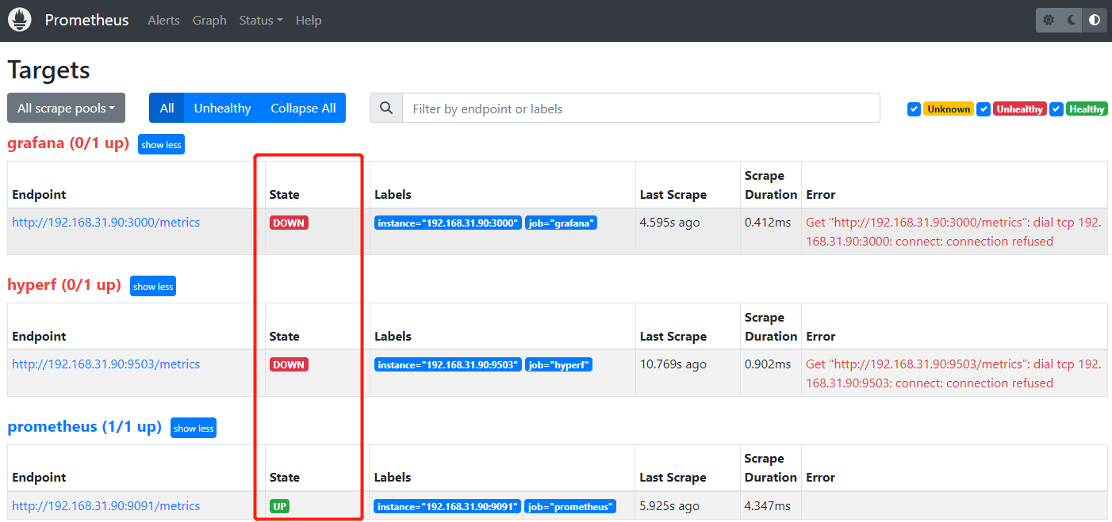Click the grafana connection refused error text

[953, 232]
